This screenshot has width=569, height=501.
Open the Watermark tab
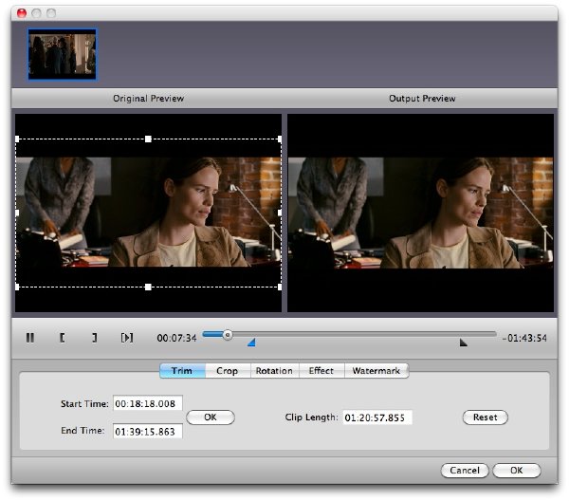click(x=376, y=371)
